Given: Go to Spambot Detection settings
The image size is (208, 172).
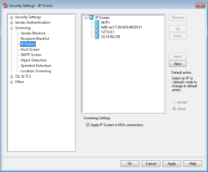Looking at the screenshot, I should pyautogui.click(x=36, y=66).
